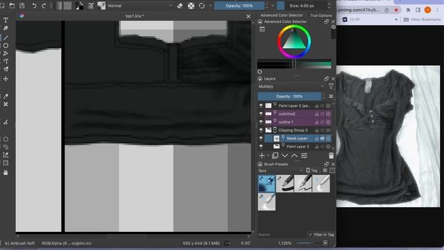
Task: Open the Tag button menu in Brush Presets
Action: (x=312, y=170)
